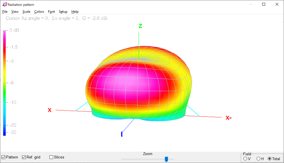The width and height of the screenshot is (284, 163).
Task: Click the Radiation pattern app icon in title bar
Action: [5, 4]
